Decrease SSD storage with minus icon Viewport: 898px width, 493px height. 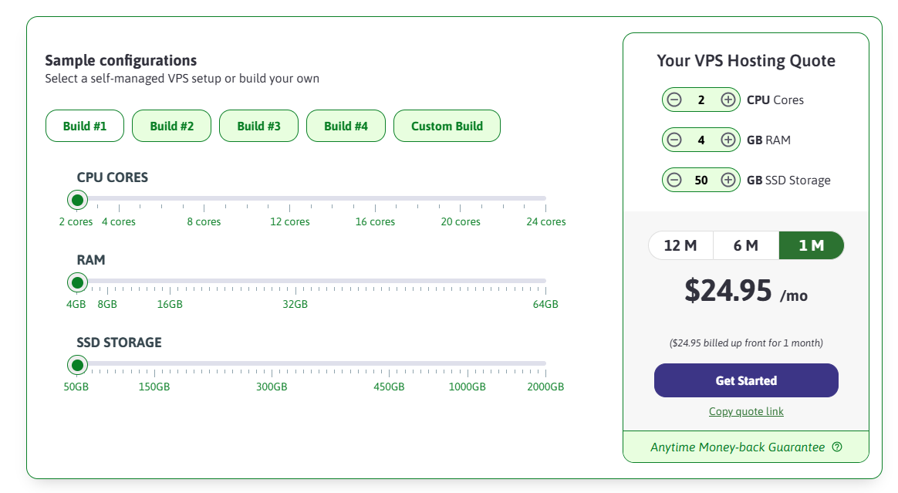point(674,180)
